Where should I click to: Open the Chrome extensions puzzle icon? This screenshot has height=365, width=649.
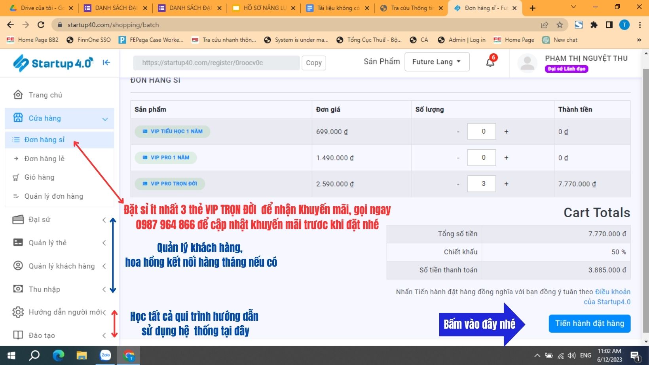point(594,25)
